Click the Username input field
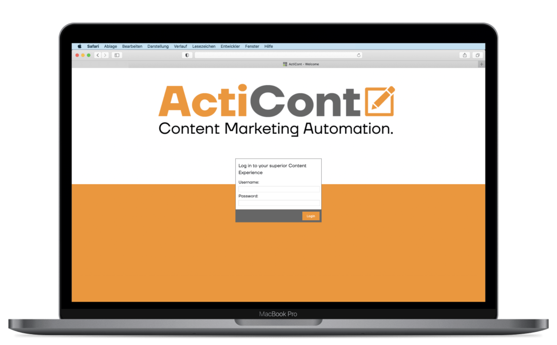 pos(279,189)
